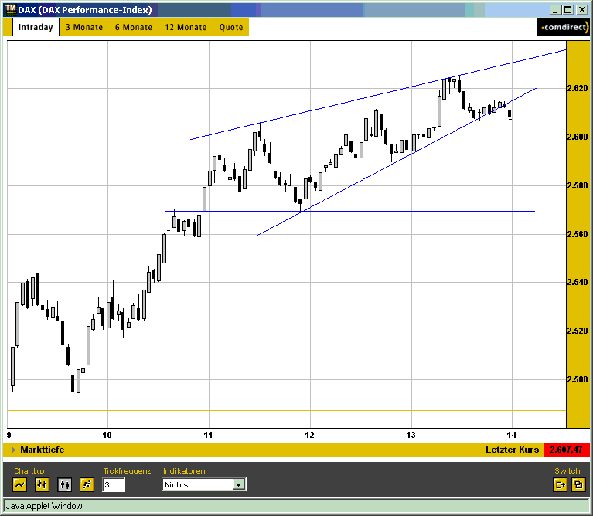This screenshot has width=593, height=516.
Task: Click the 2.620 price axis label
Action: coord(578,88)
